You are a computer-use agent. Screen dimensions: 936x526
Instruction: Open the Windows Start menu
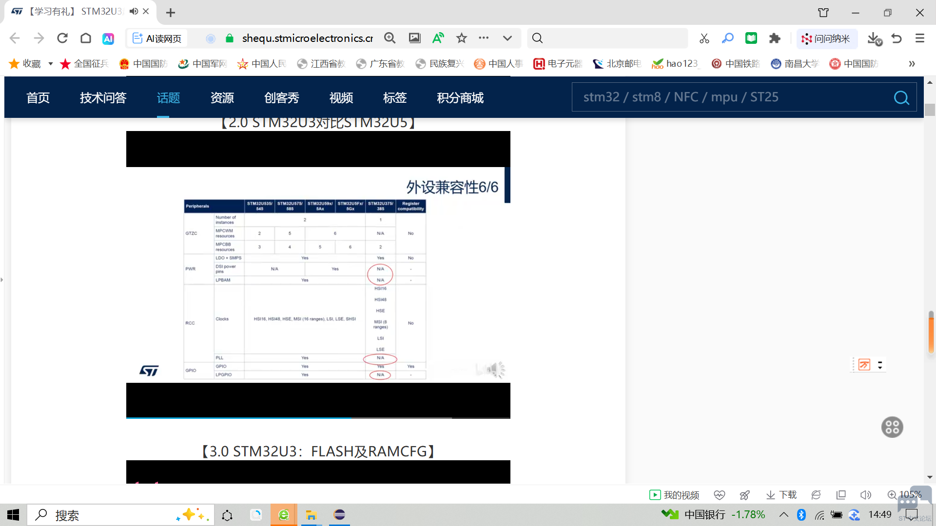coord(13,515)
